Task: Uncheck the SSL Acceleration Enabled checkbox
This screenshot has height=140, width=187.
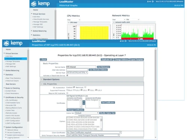Action: (74, 87)
